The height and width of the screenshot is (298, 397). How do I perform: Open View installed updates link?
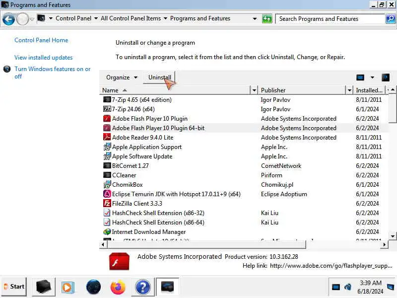coord(43,58)
